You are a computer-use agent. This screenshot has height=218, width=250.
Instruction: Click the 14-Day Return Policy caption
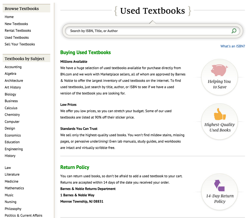pyautogui.click(x=220, y=198)
